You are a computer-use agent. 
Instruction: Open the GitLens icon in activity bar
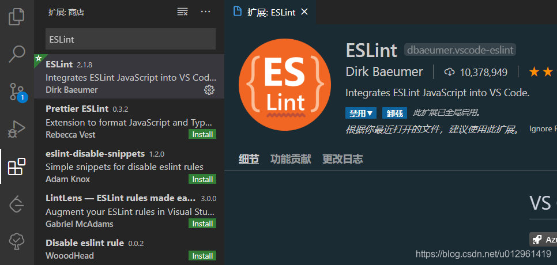[x=17, y=204]
